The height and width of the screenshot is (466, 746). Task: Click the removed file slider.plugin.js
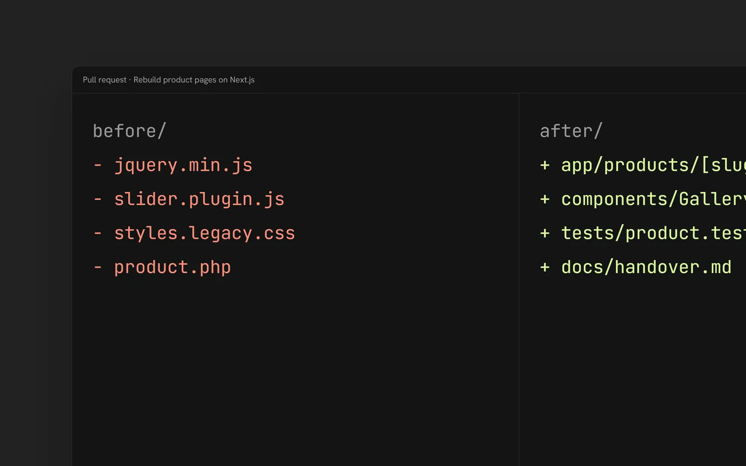199,199
